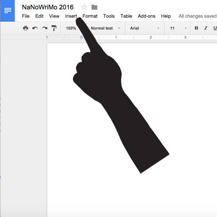
Task: Rename the NaNoWriMo 2016 document title
Action: pyautogui.click(x=48, y=7)
